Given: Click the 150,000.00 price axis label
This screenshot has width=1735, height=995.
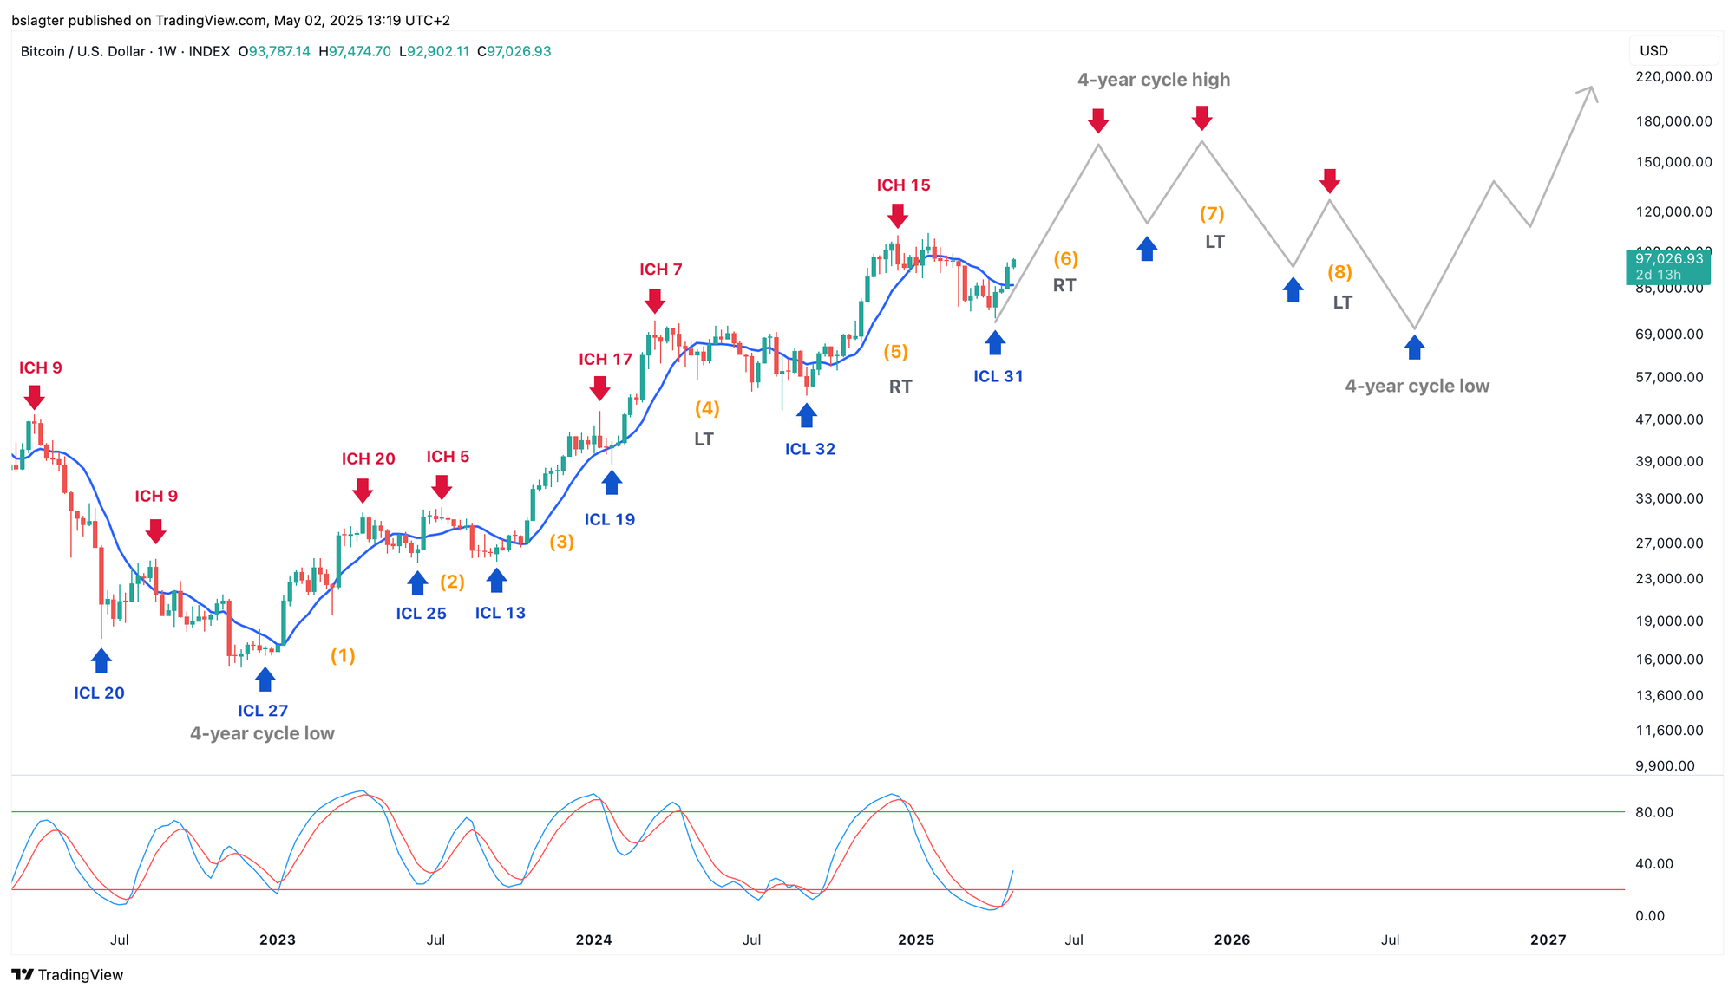Looking at the screenshot, I should [x=1673, y=162].
